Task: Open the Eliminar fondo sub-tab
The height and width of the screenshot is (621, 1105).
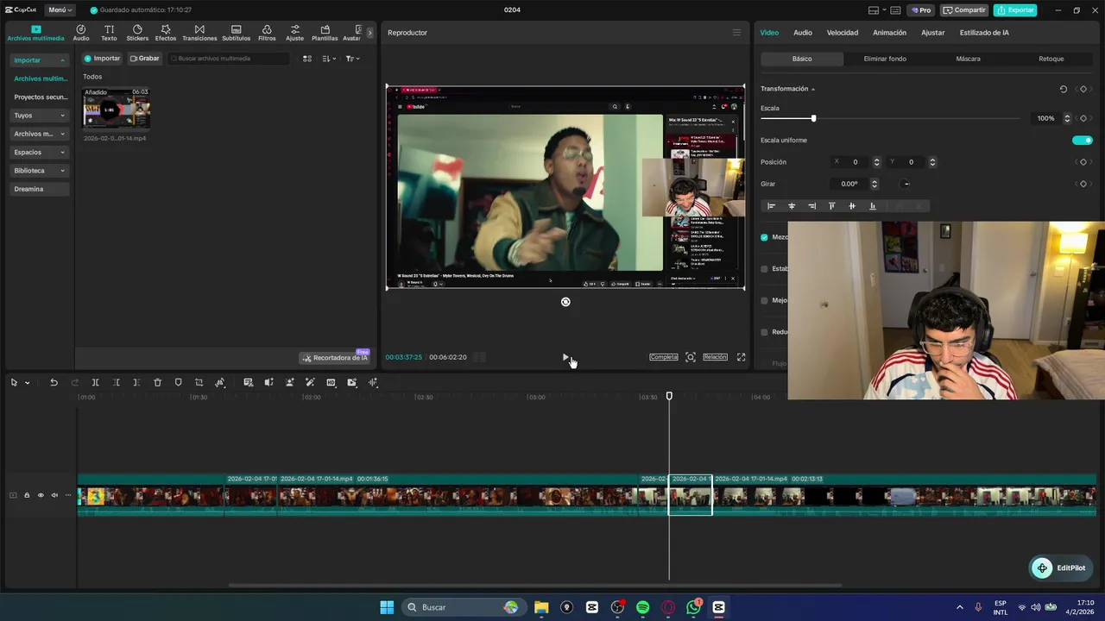Action: pyautogui.click(x=885, y=59)
